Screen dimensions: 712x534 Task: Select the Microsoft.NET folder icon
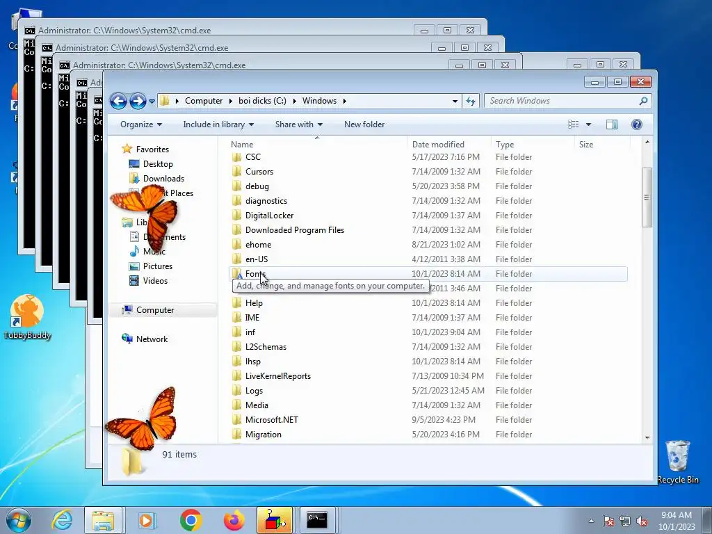236,419
